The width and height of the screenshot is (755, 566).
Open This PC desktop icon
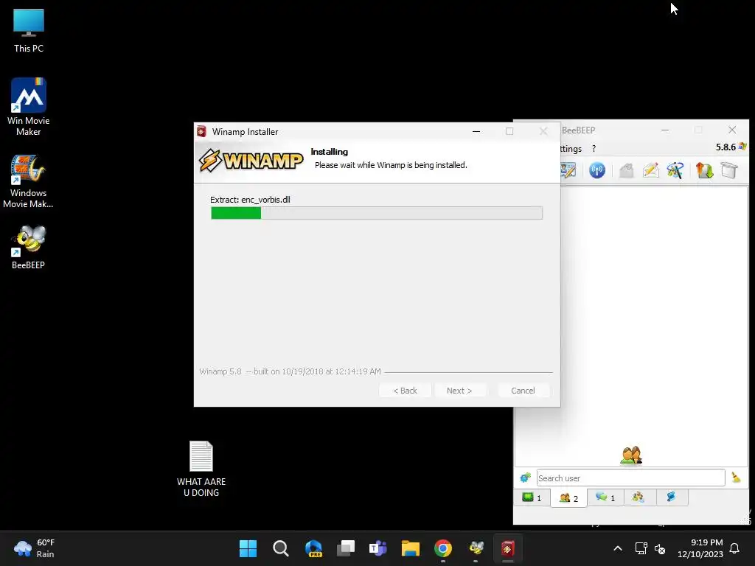[29, 31]
